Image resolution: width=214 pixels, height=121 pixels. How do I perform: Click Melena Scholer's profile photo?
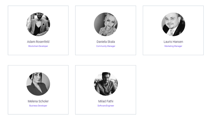click(38, 84)
